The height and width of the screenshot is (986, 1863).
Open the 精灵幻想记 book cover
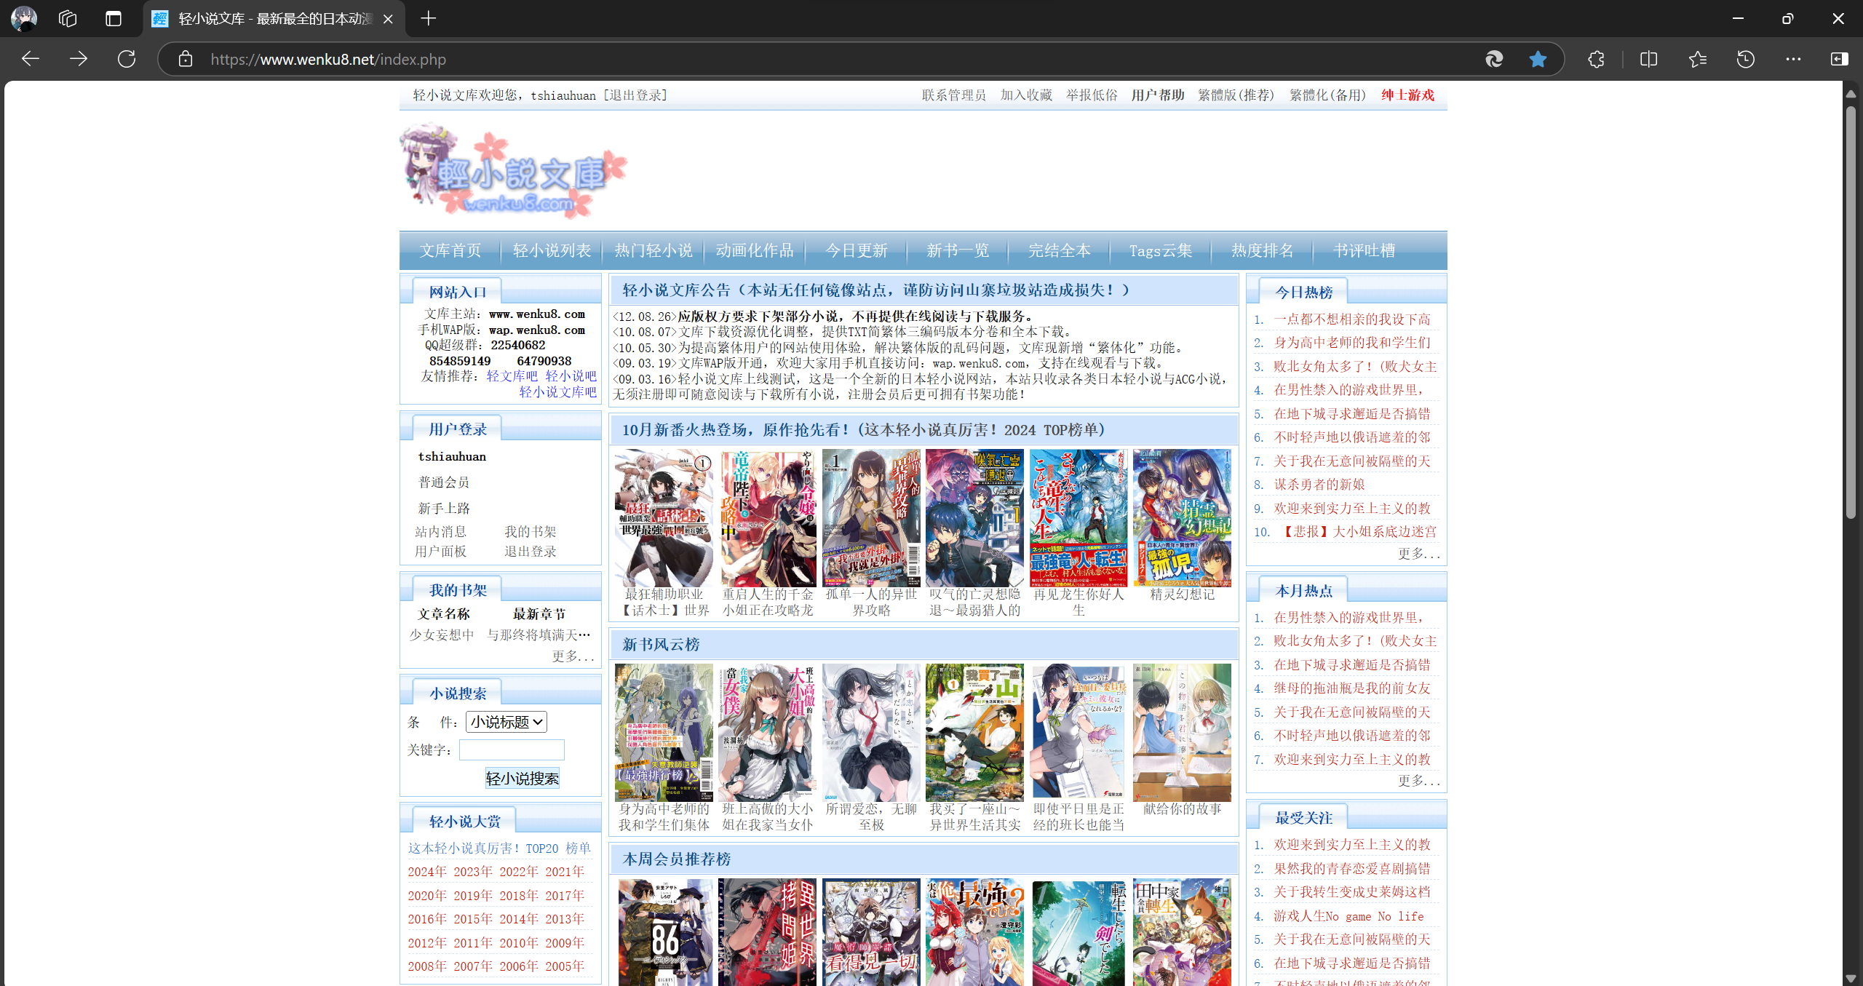(x=1182, y=518)
